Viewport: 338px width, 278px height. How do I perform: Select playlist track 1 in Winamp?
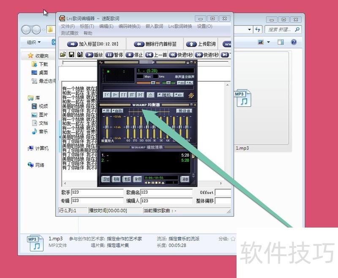145,155
